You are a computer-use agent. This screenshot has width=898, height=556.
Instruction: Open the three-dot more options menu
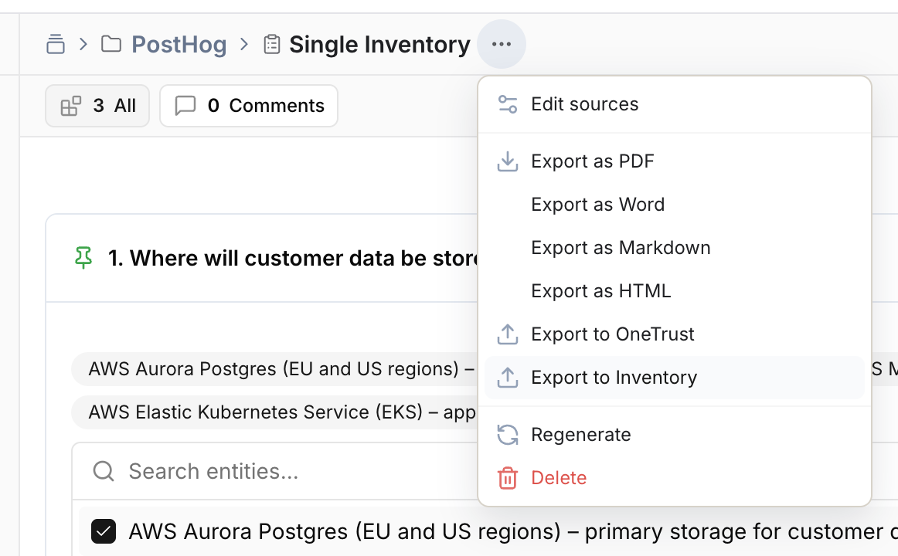tap(501, 44)
